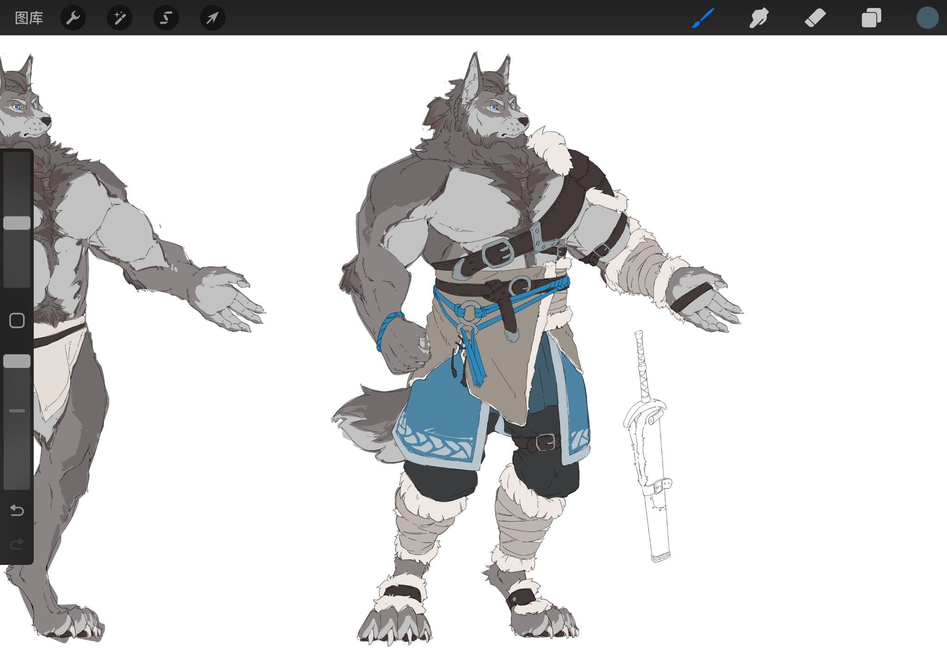Redo with the sidebar redo arrow
The image size is (947, 658).
pos(17,544)
